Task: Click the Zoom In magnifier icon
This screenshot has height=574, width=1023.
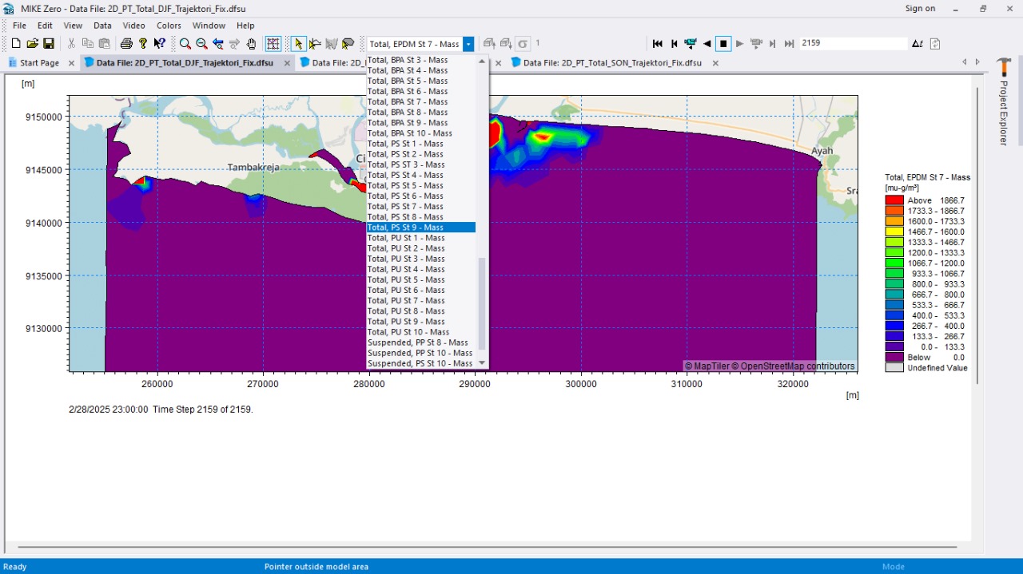Action: 185,44
